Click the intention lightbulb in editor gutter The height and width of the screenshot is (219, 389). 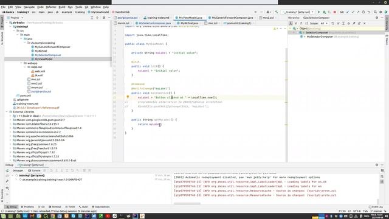128,97
